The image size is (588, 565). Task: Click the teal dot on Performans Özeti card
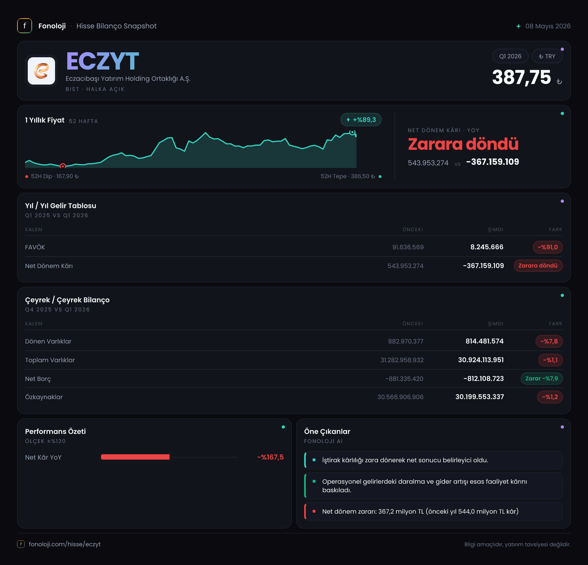point(283,427)
